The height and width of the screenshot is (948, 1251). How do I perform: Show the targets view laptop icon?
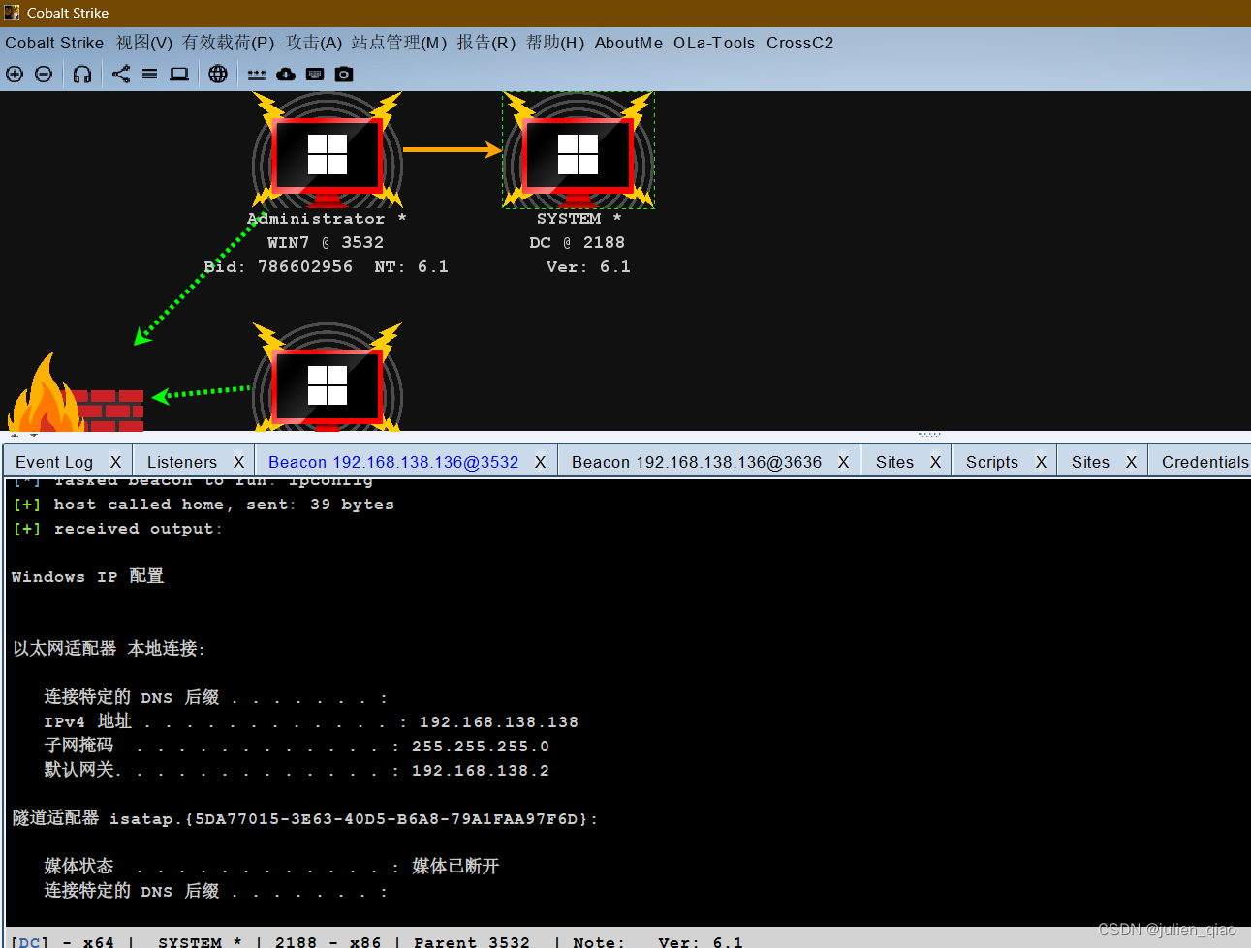tap(179, 75)
